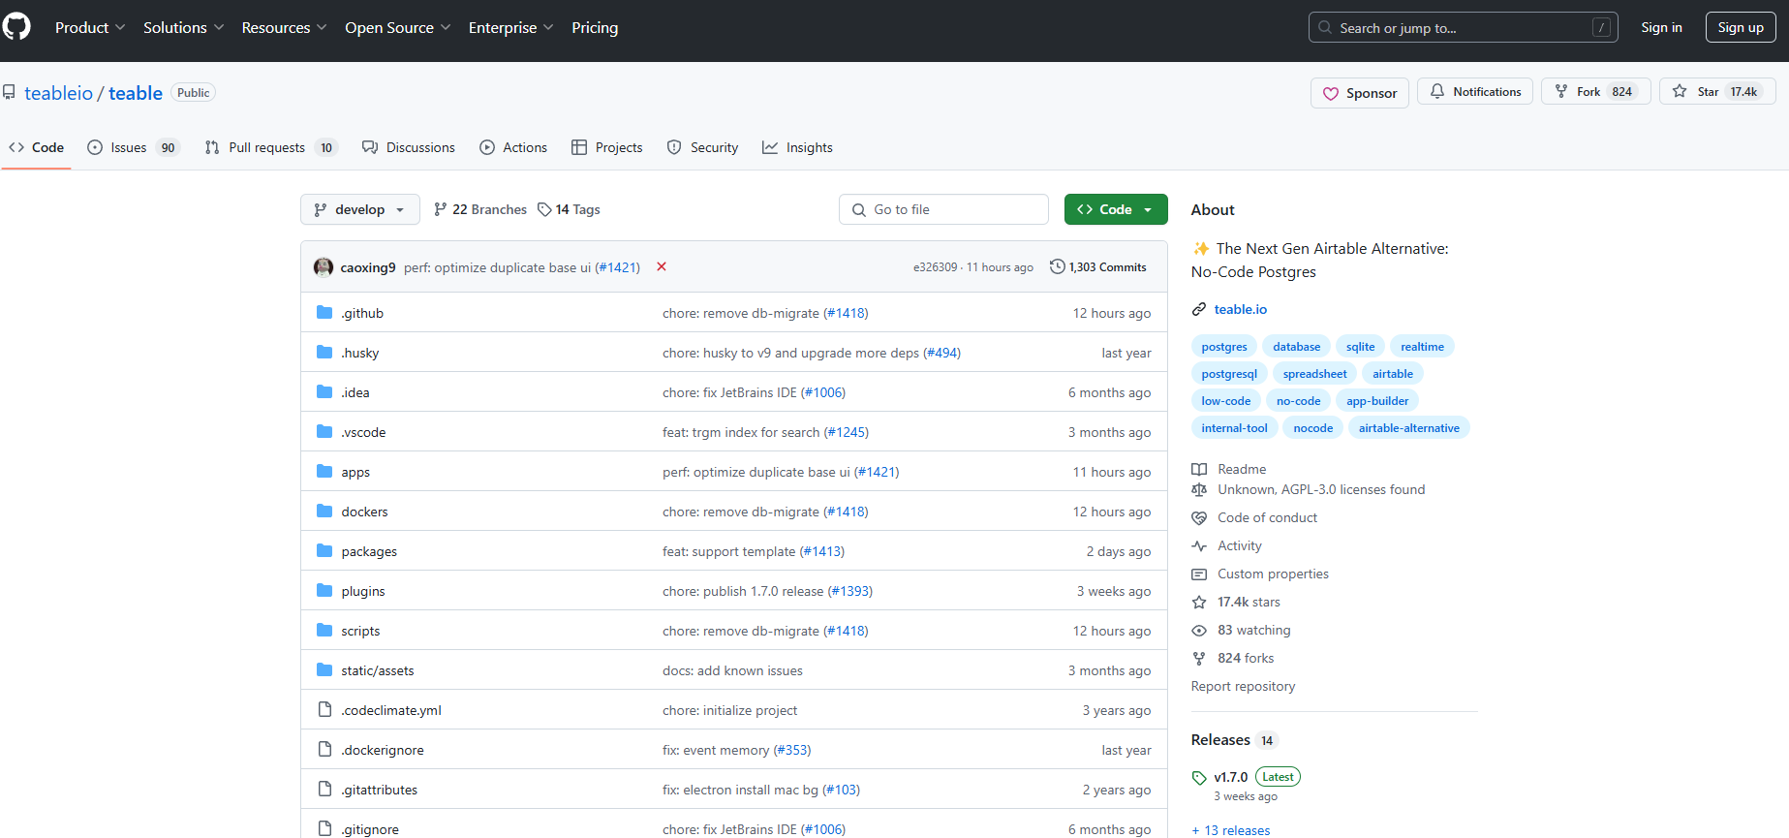View 14 Tags
1789x838 pixels.
(x=570, y=209)
